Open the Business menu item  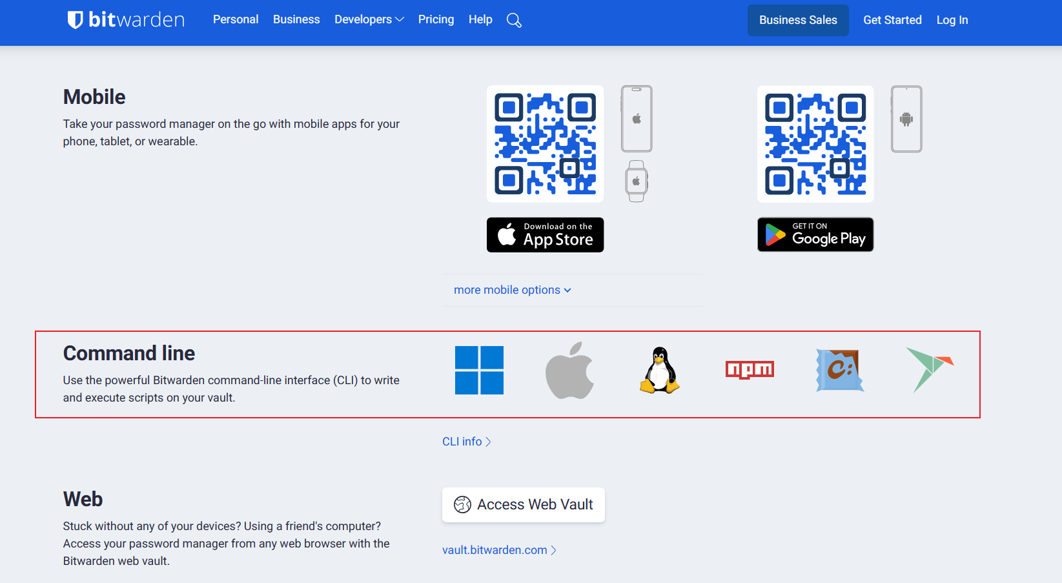pyautogui.click(x=296, y=20)
